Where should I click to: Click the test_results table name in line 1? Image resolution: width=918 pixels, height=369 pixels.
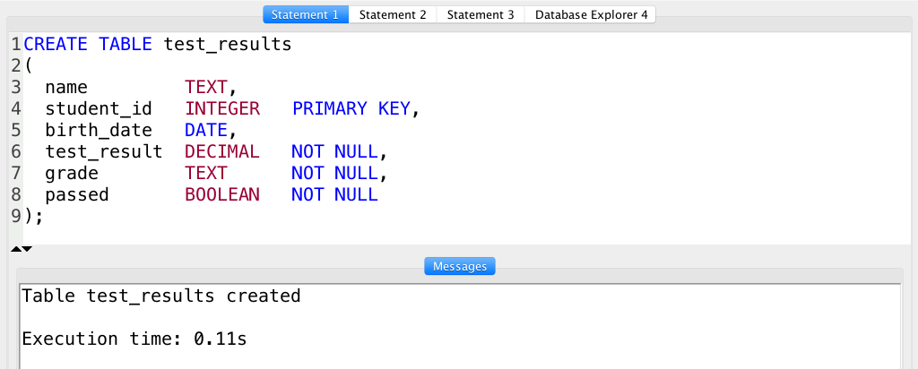pyautogui.click(x=228, y=44)
